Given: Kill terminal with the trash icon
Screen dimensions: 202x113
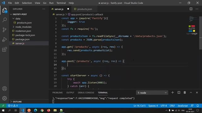Looking at the screenshot, I should point(185,93).
